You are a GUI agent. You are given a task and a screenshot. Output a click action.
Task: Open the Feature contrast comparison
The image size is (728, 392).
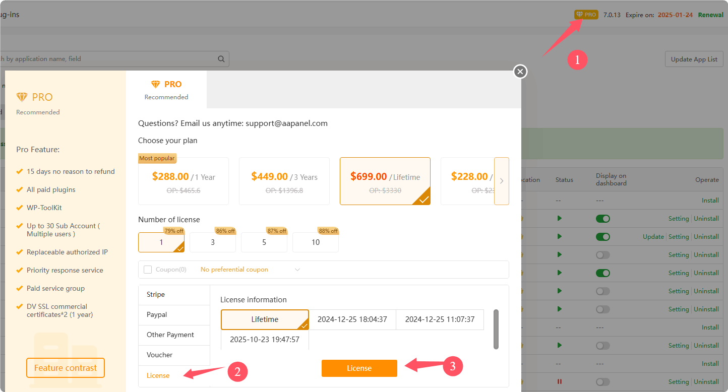pos(66,368)
